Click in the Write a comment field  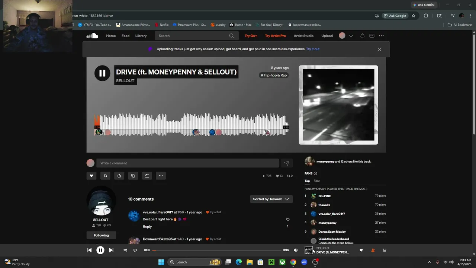[187, 163]
